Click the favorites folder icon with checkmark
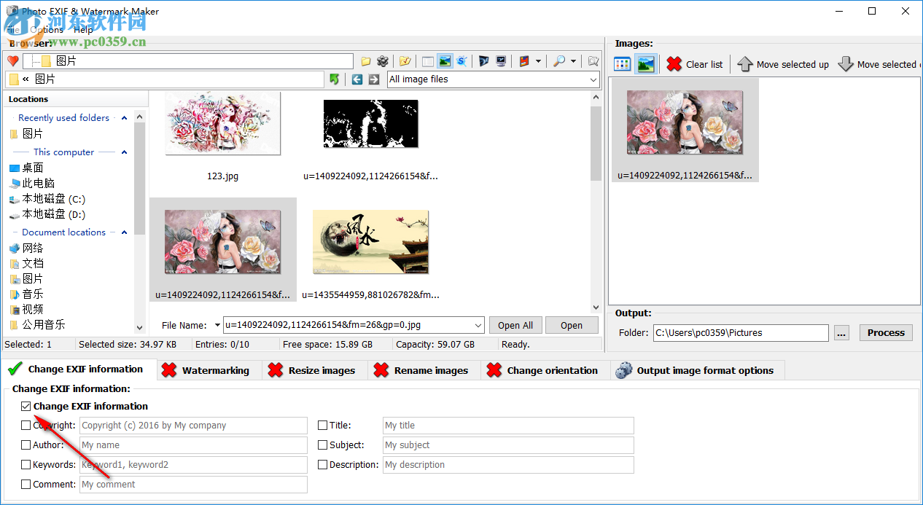This screenshot has width=923, height=505. tap(405, 61)
